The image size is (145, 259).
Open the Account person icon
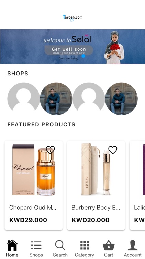point(133,245)
